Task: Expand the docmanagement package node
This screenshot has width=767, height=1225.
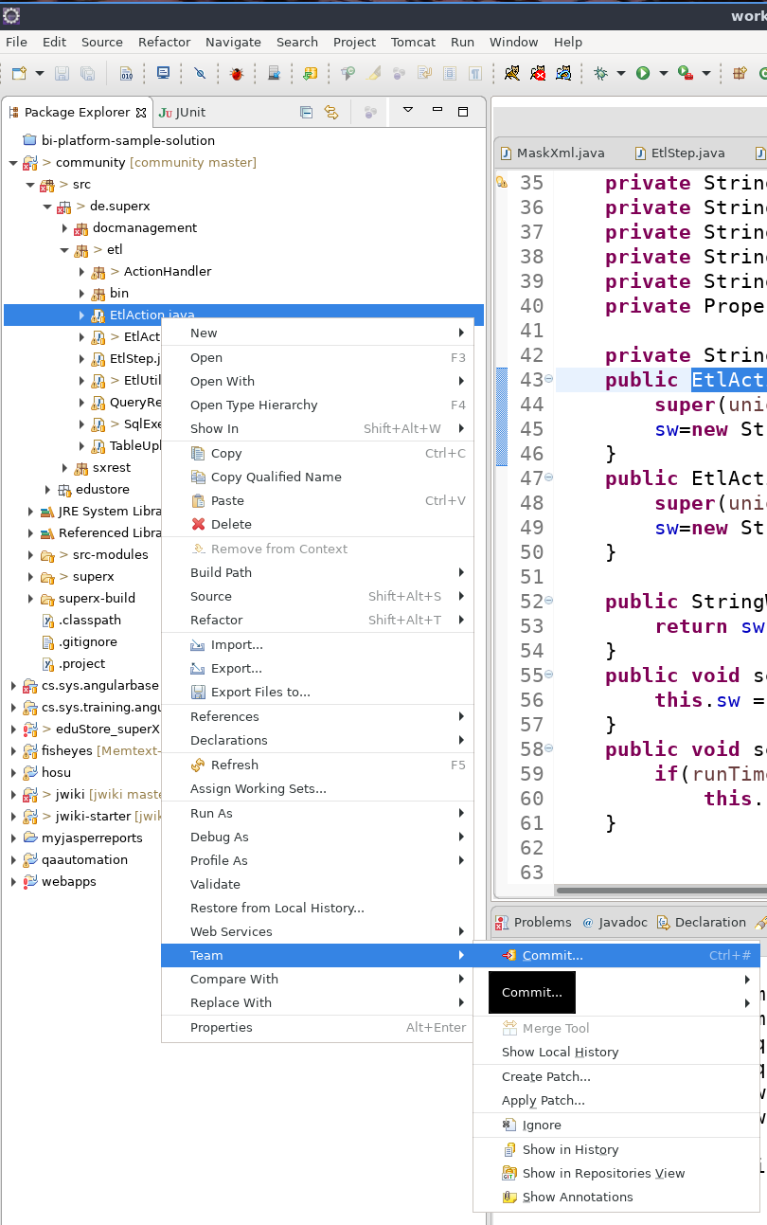Action: [x=65, y=228]
